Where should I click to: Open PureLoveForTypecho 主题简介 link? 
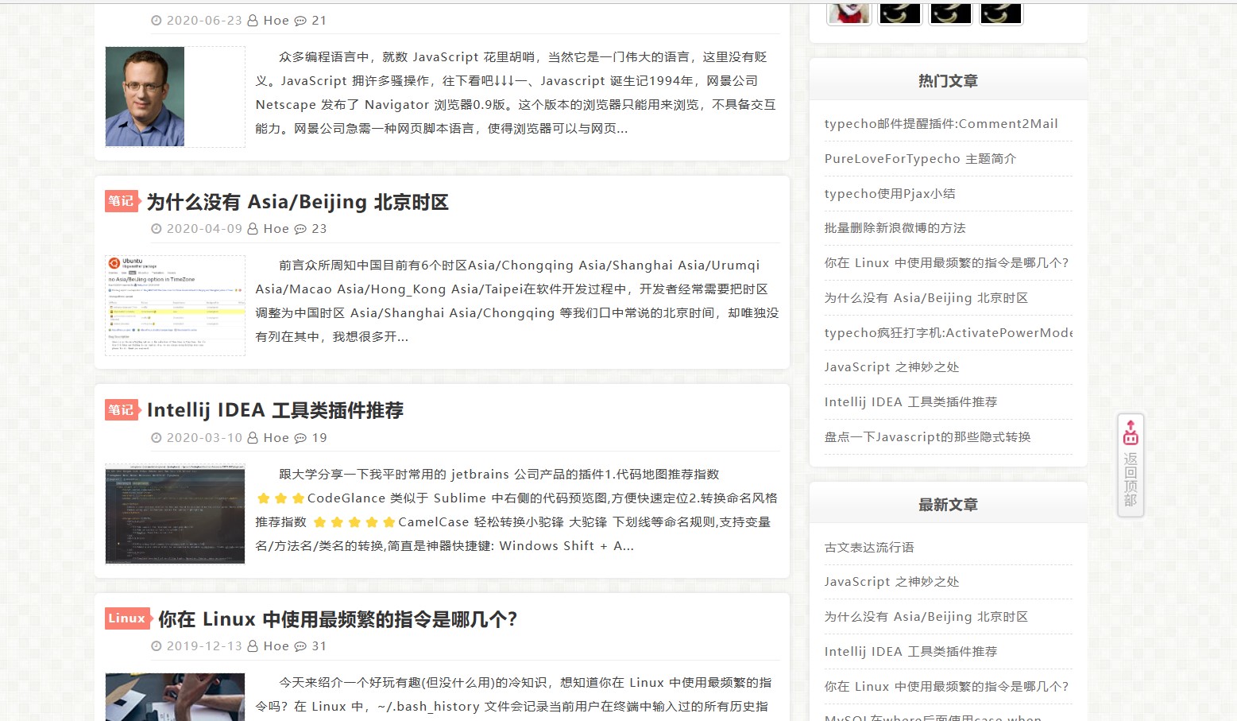point(922,159)
